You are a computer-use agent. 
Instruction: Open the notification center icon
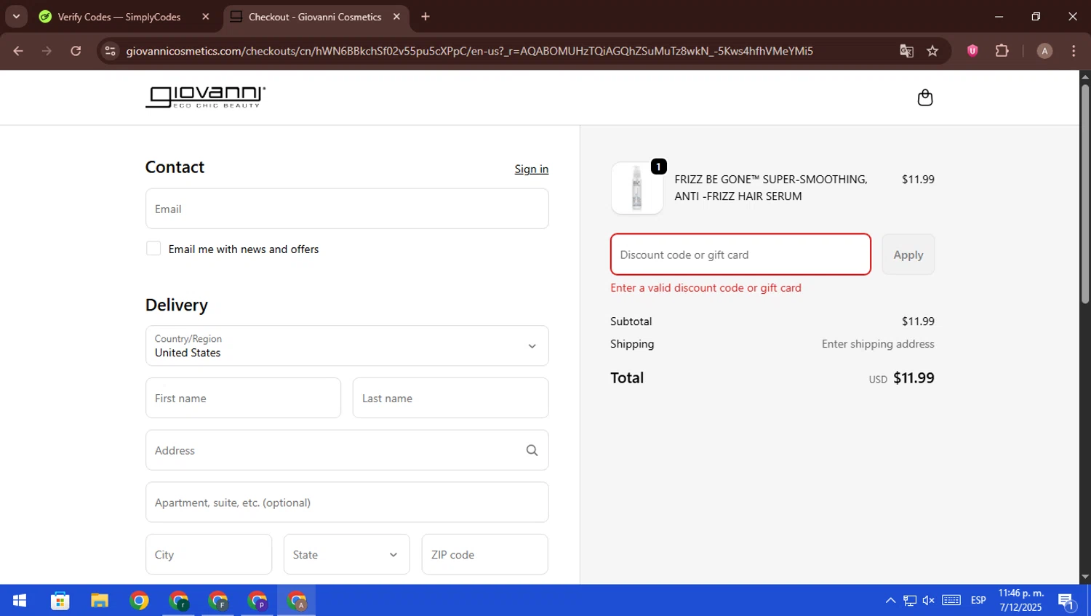(x=1067, y=601)
